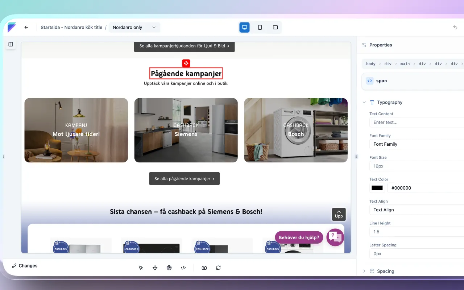464x290 pixels.
Task: Toggle the left sidebar panel icon
Action: tap(11, 44)
